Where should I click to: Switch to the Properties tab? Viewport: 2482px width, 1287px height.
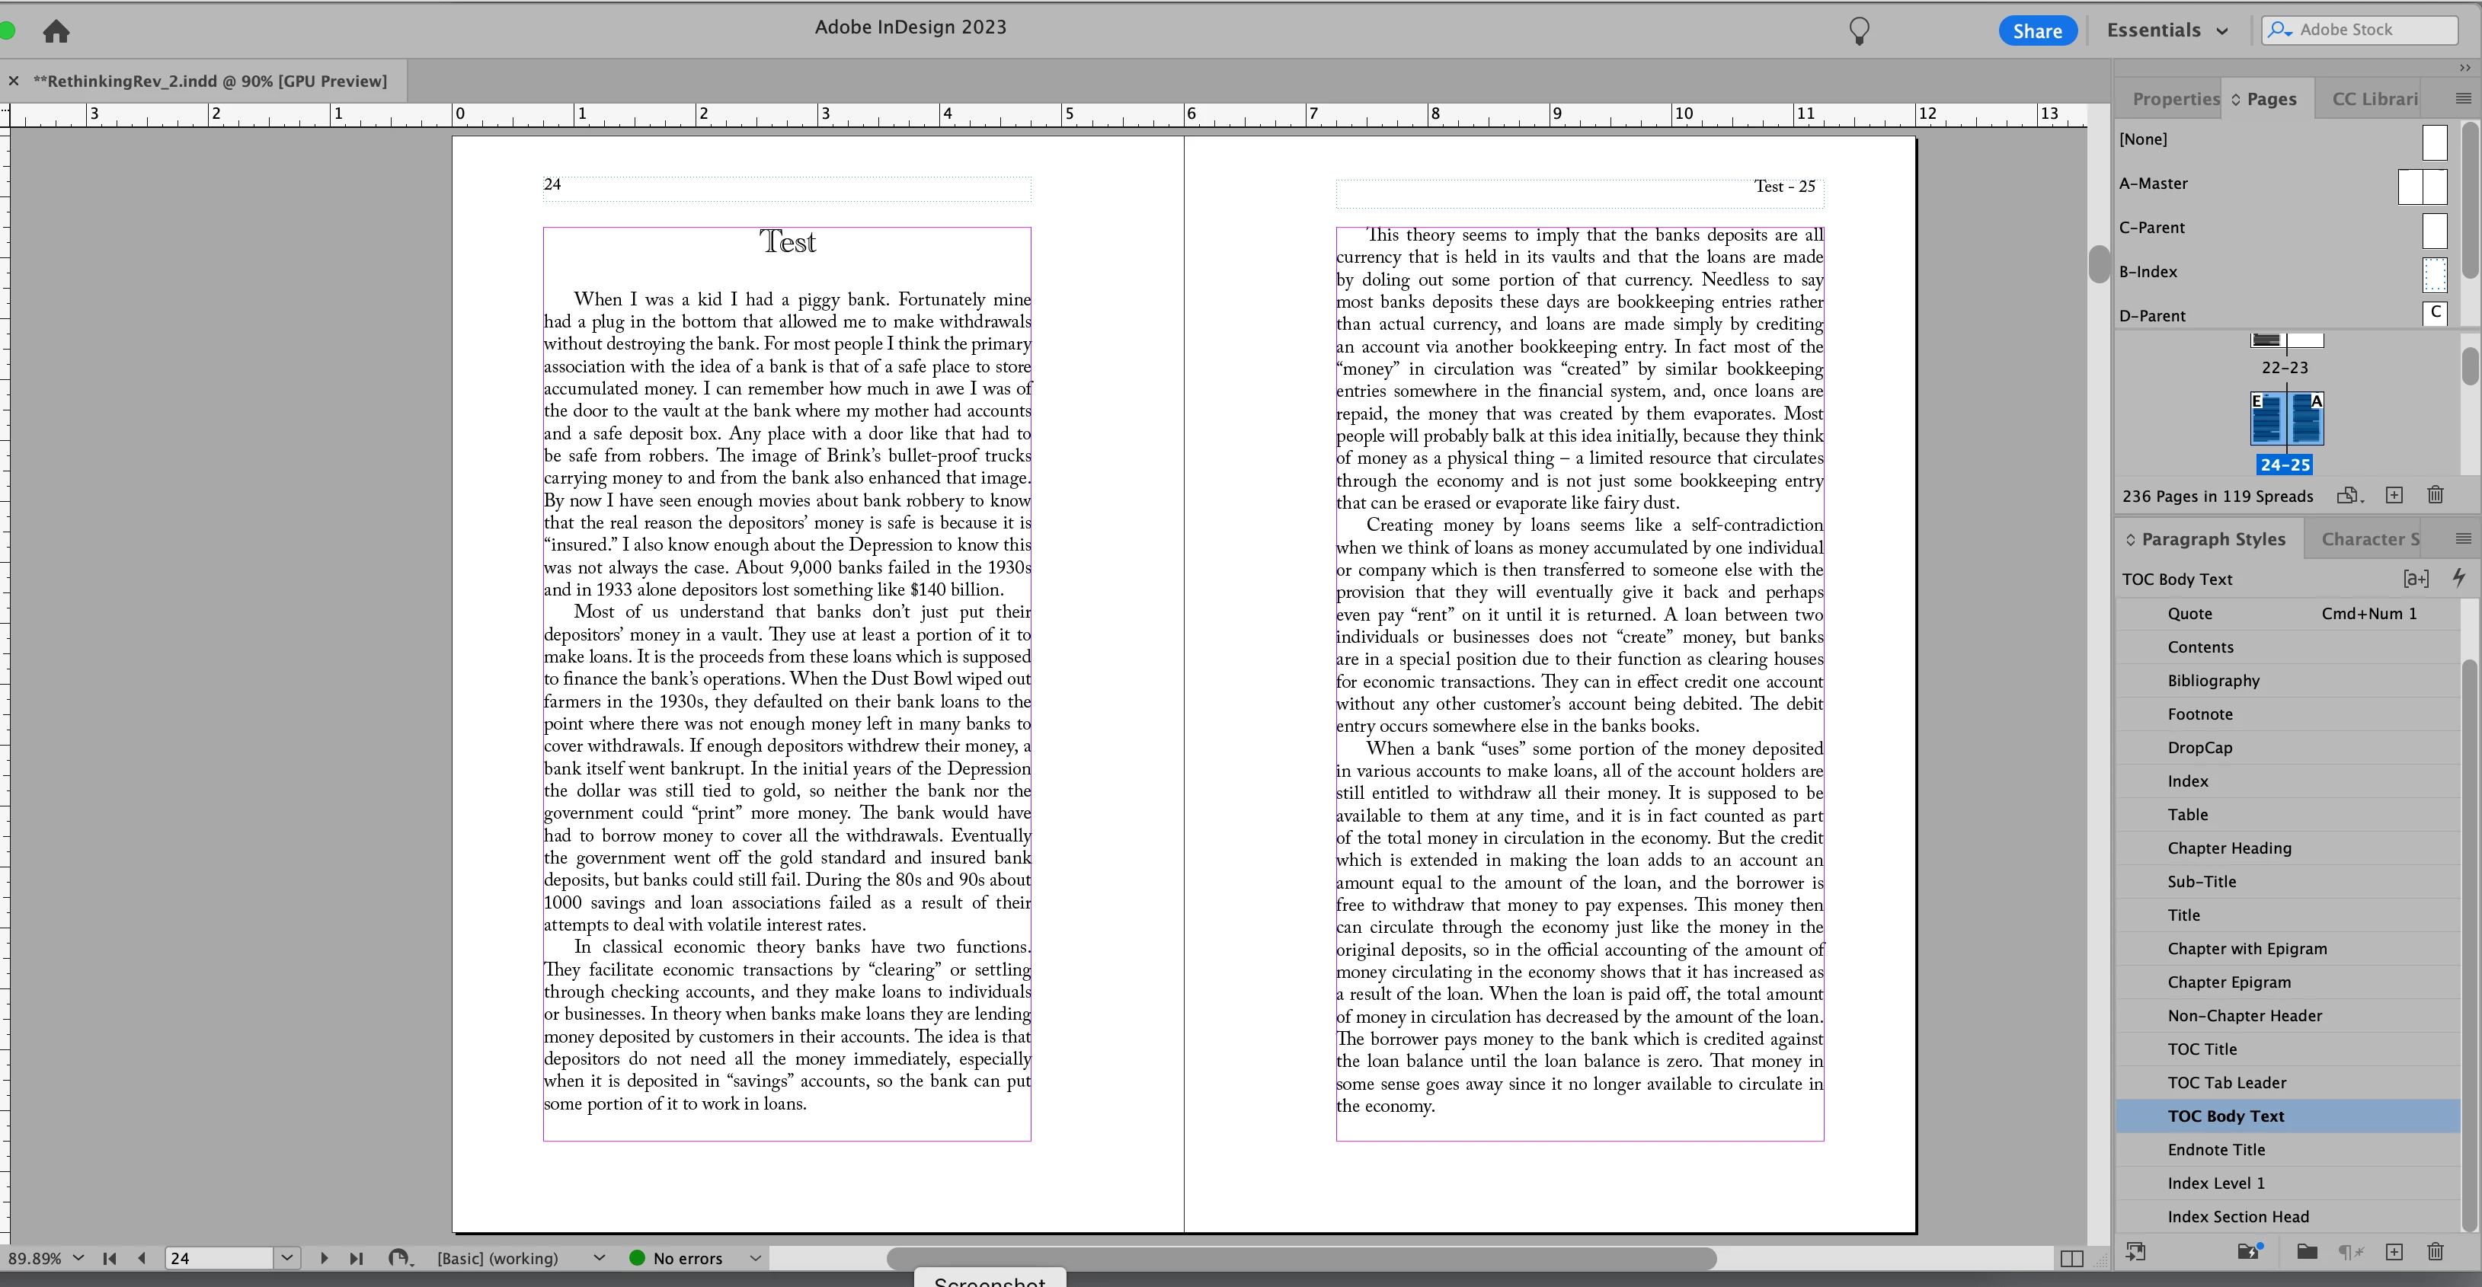coord(2175,99)
